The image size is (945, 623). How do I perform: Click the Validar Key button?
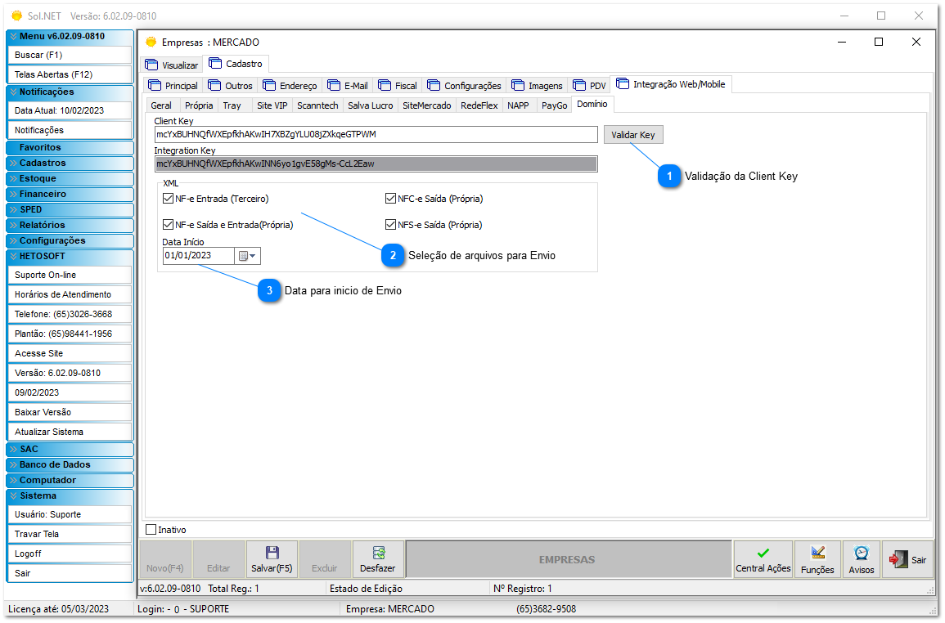633,134
